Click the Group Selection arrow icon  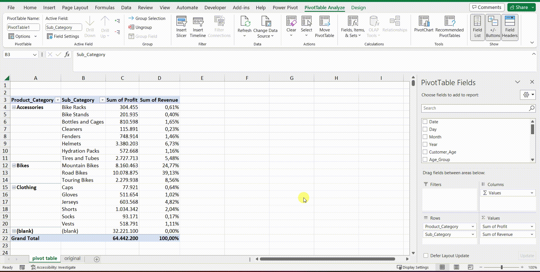coord(131,18)
